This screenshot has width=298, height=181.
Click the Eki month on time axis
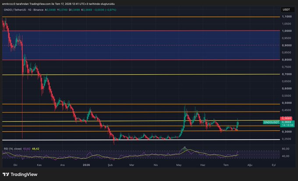[x=15, y=165]
